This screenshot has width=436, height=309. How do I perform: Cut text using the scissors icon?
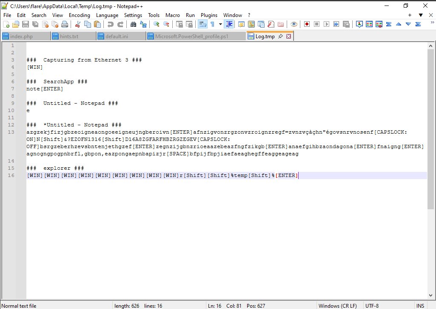coord(78,24)
